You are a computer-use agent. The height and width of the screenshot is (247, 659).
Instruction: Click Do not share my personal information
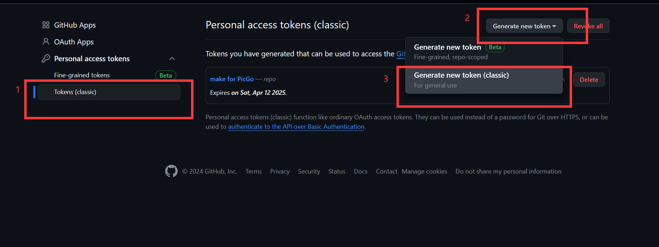coord(508,171)
